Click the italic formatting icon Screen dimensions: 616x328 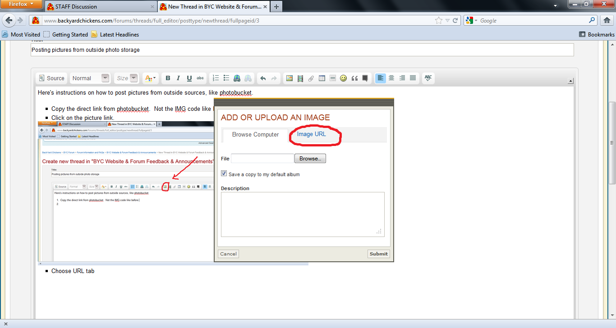tap(179, 78)
